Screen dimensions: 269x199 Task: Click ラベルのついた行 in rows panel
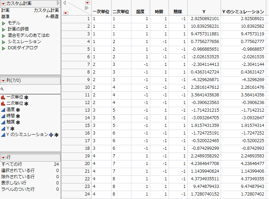point(18,189)
